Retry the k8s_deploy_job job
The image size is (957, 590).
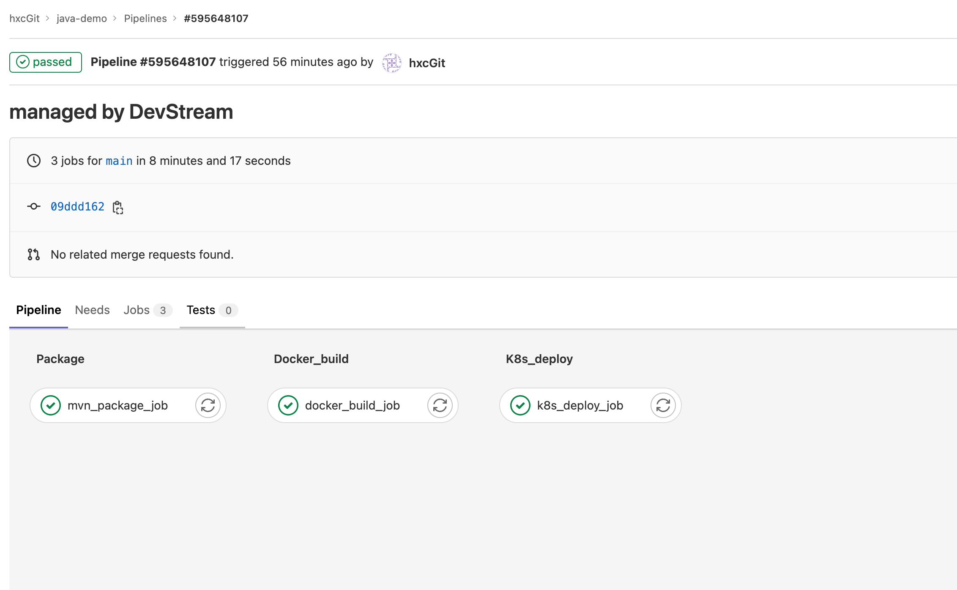(x=663, y=405)
